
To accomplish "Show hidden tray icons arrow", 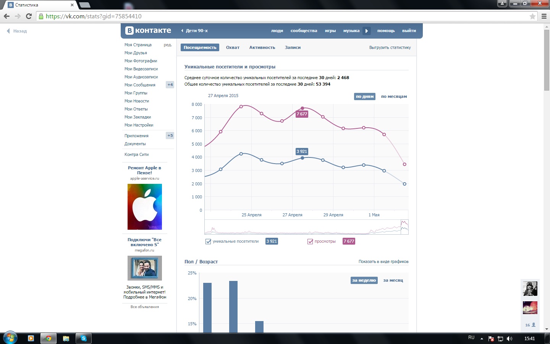I will click(482, 339).
